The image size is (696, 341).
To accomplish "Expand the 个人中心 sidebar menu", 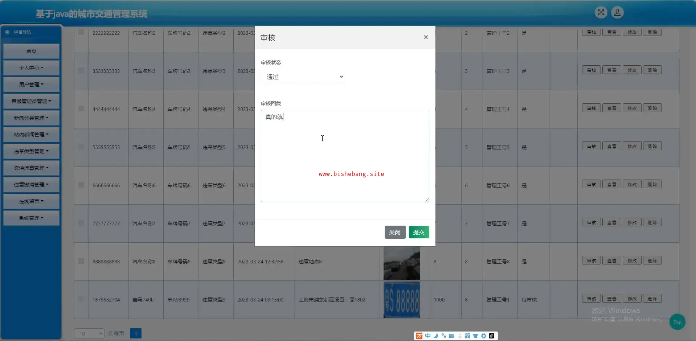I will (31, 68).
